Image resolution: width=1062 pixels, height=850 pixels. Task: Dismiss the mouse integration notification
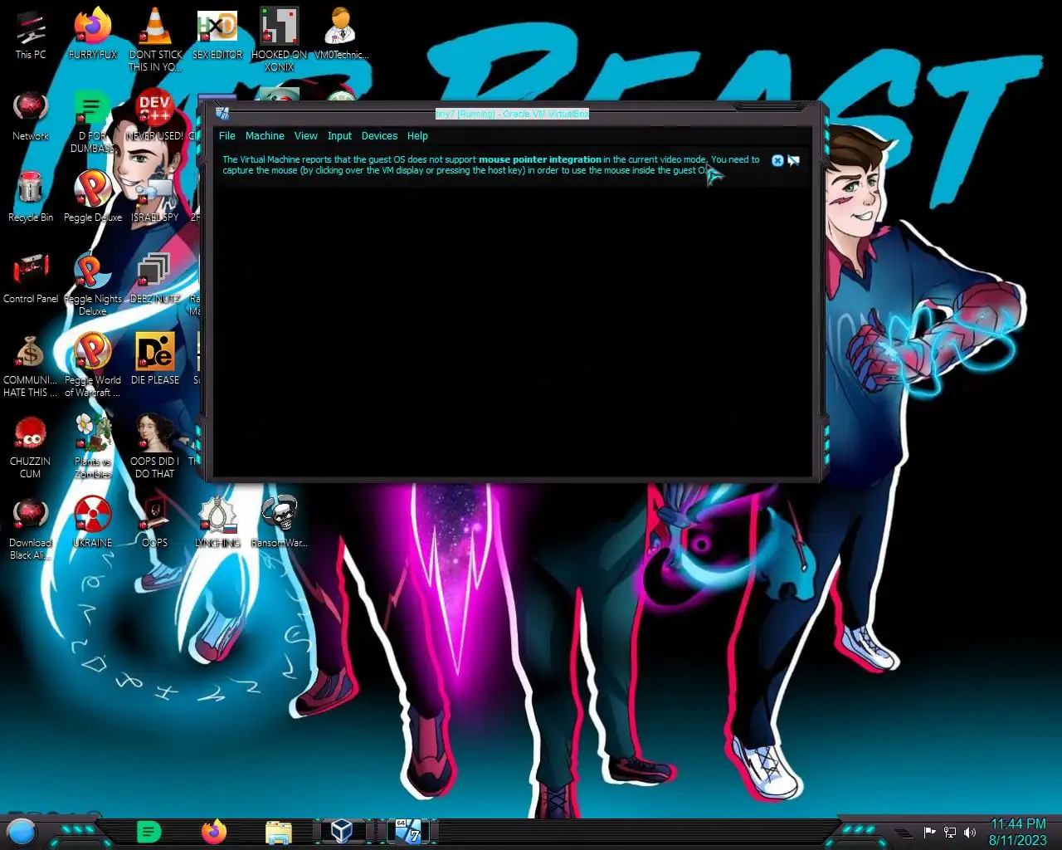tap(777, 160)
